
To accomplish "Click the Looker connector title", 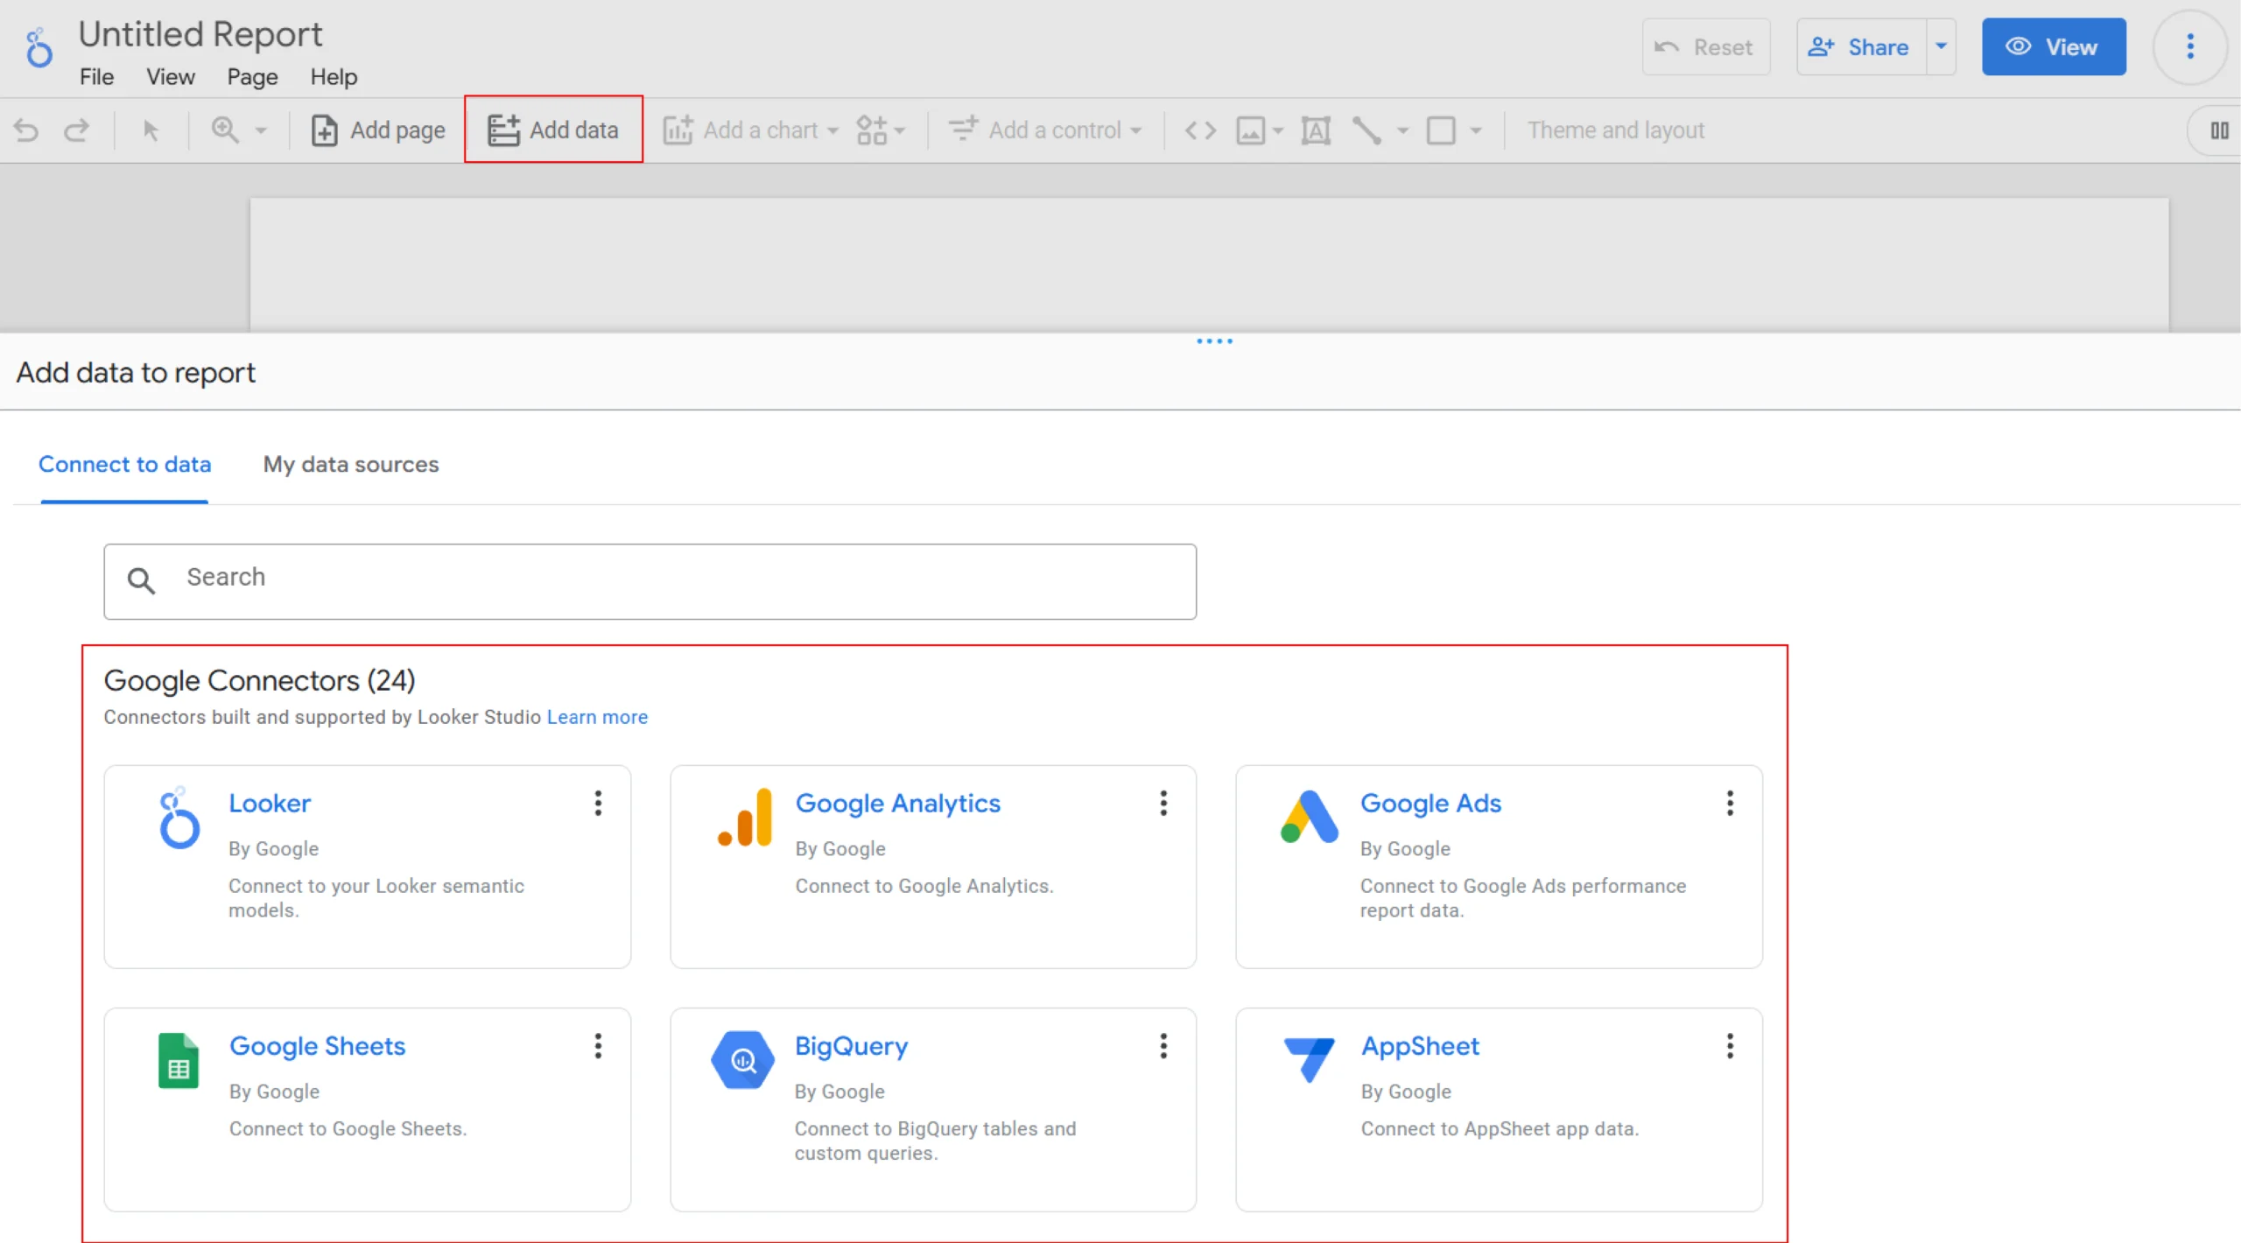I will point(270,804).
